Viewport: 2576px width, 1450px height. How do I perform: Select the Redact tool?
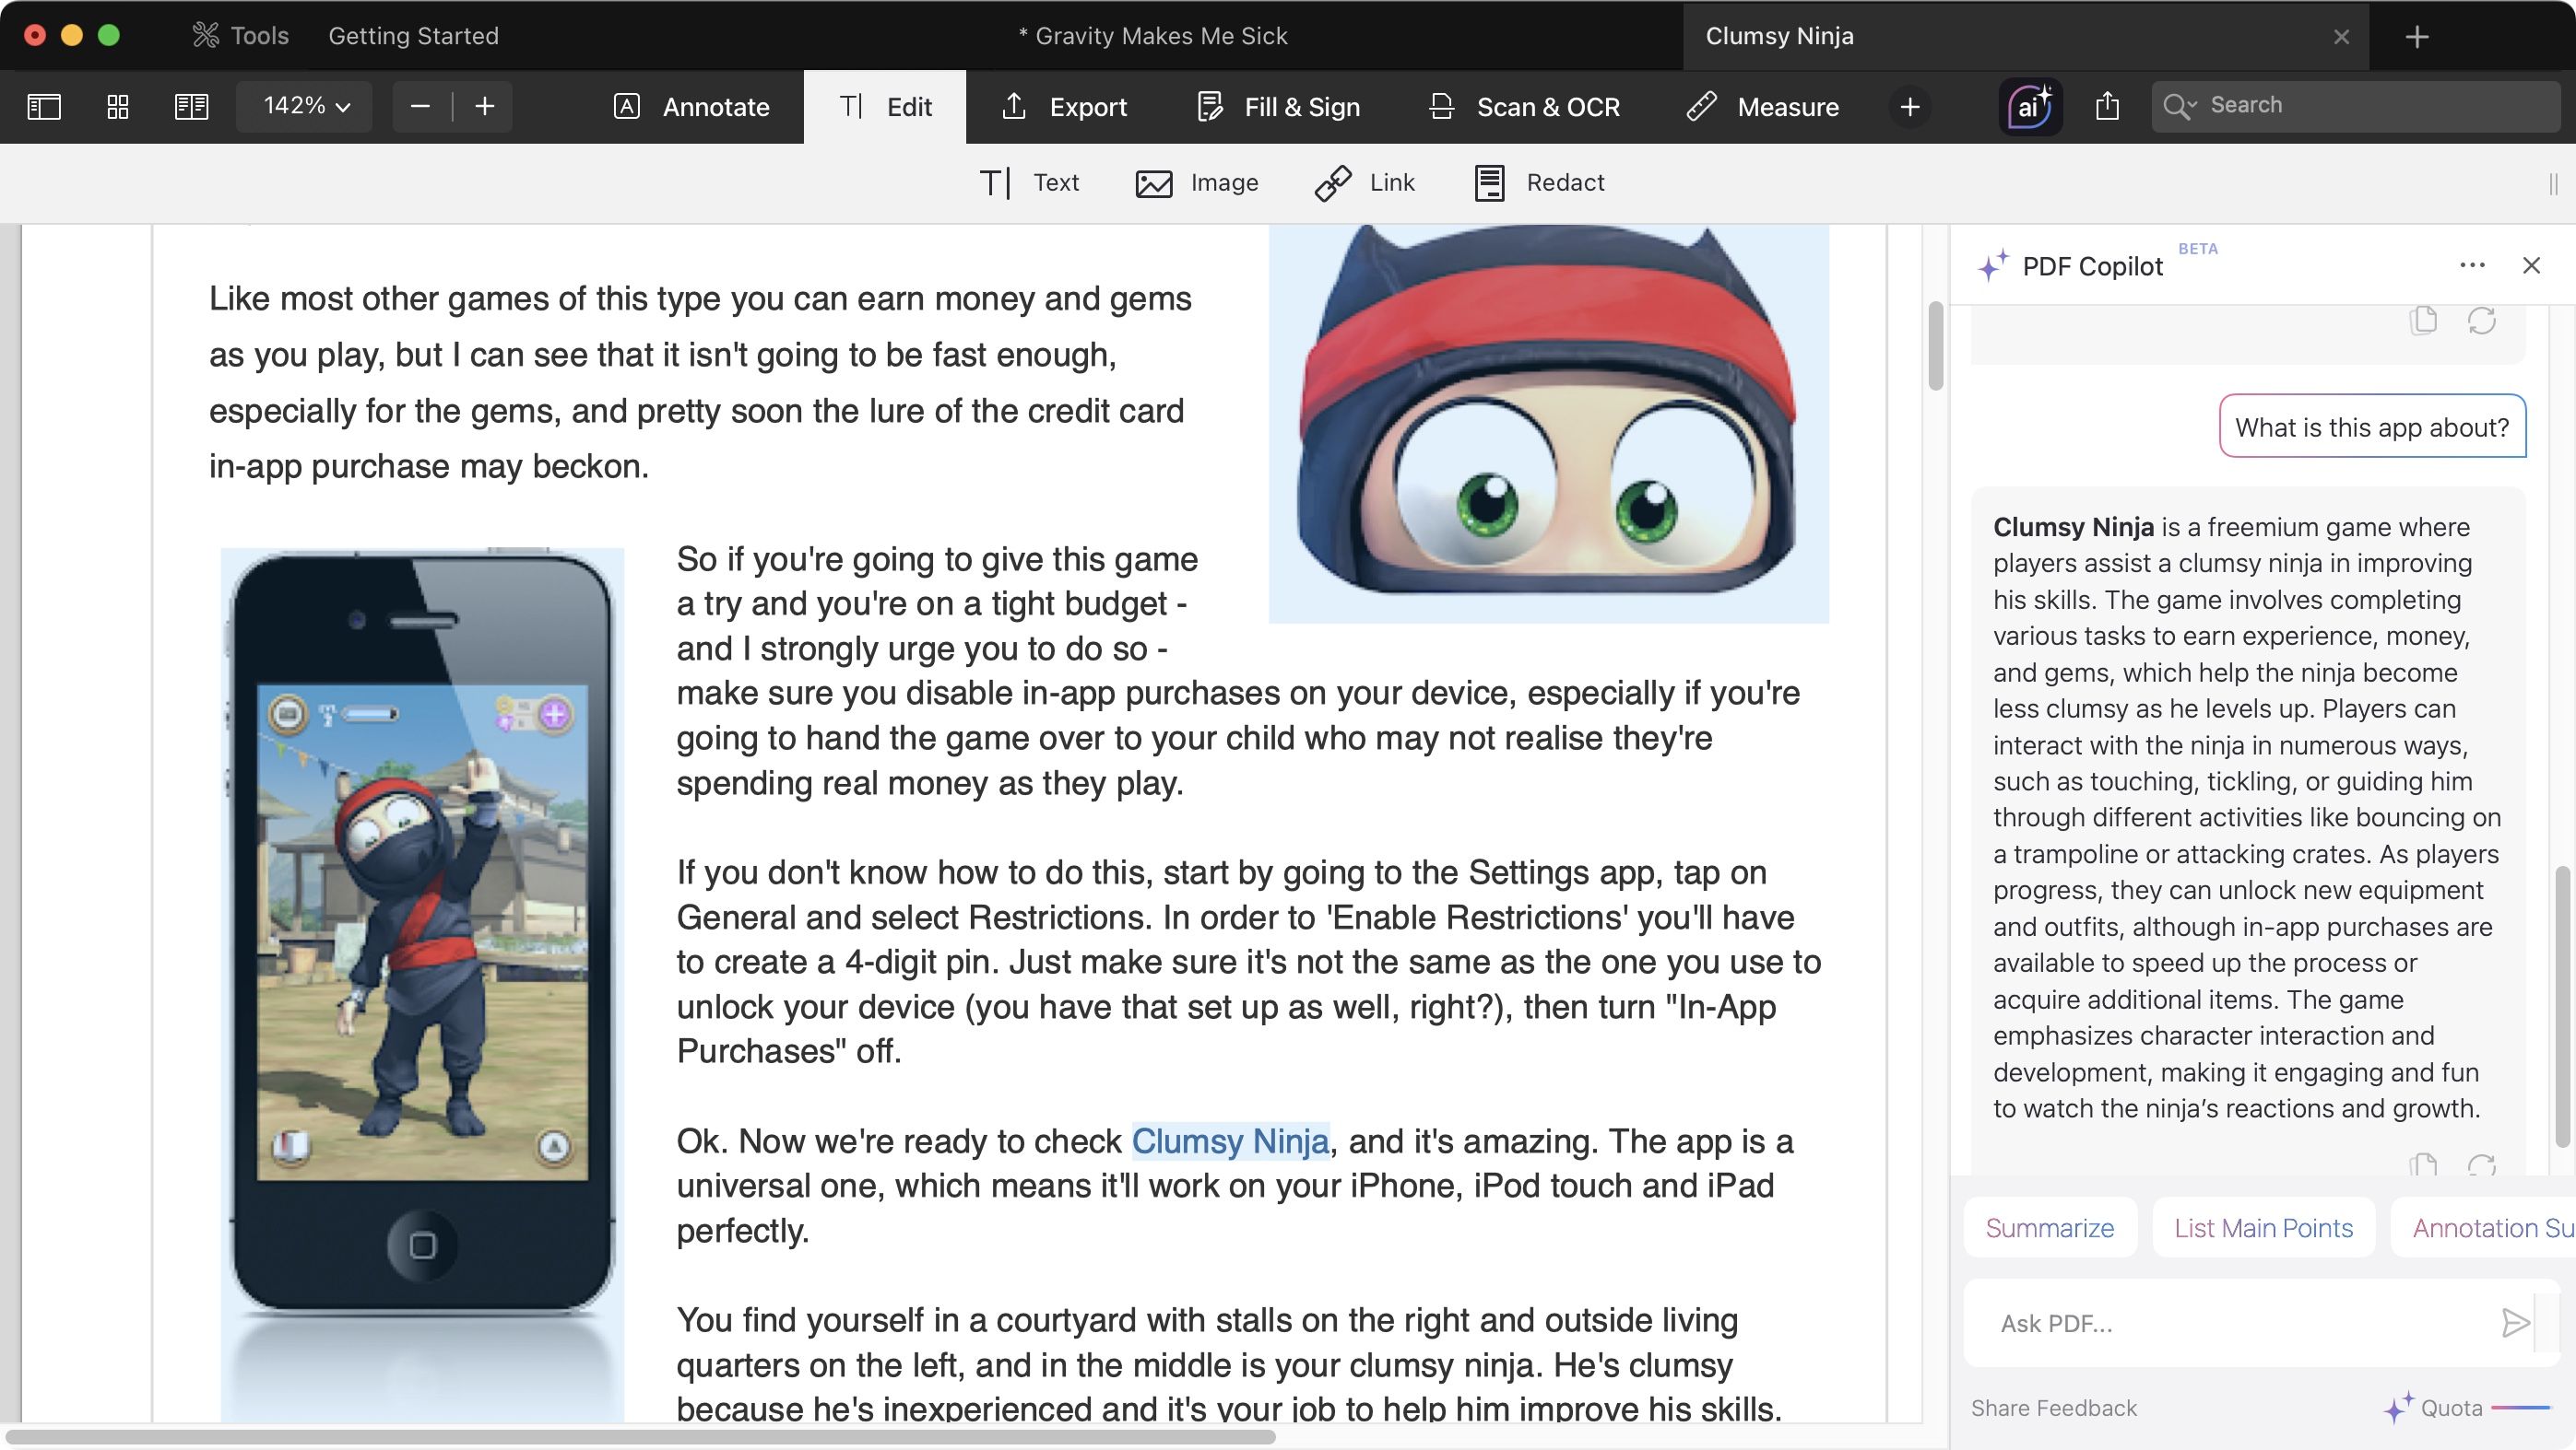click(x=1537, y=183)
